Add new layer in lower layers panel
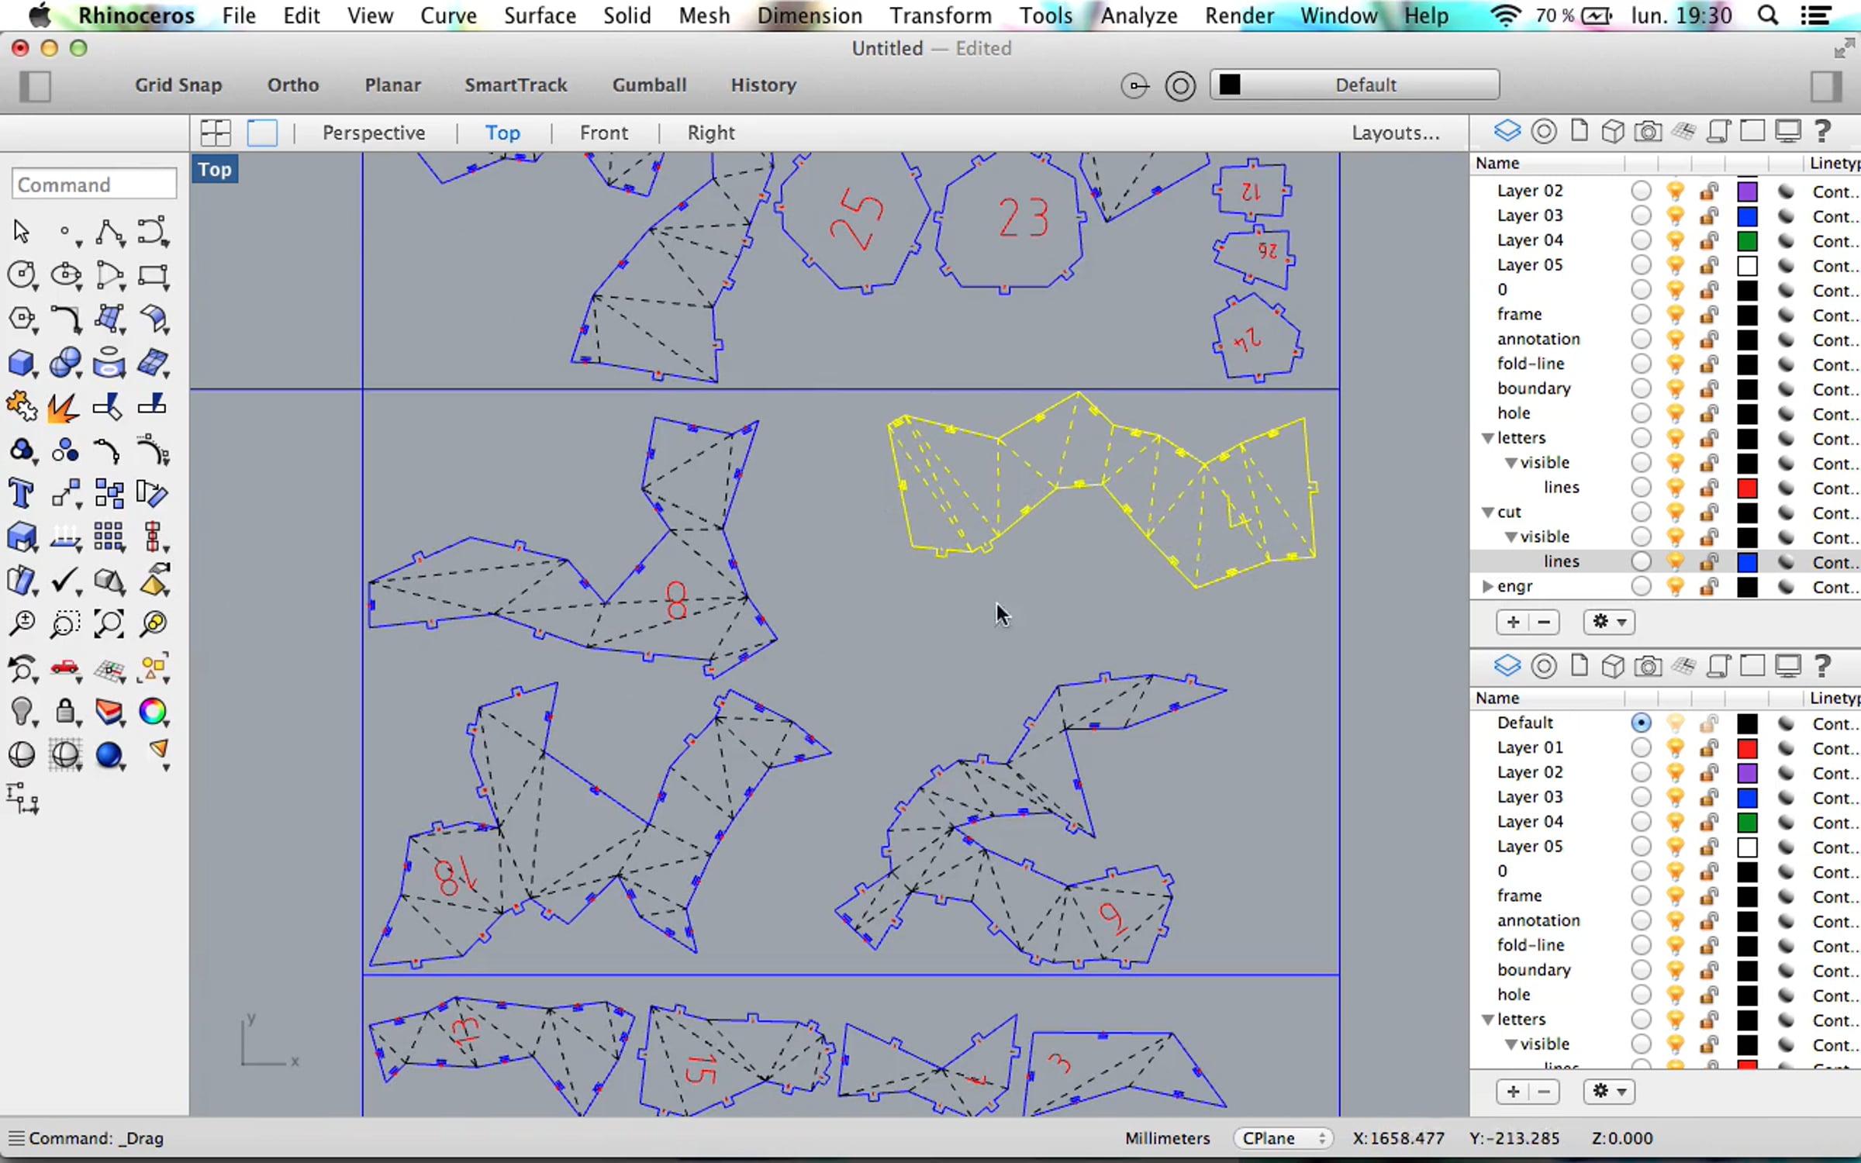This screenshot has height=1163, width=1861. pyautogui.click(x=1512, y=1092)
